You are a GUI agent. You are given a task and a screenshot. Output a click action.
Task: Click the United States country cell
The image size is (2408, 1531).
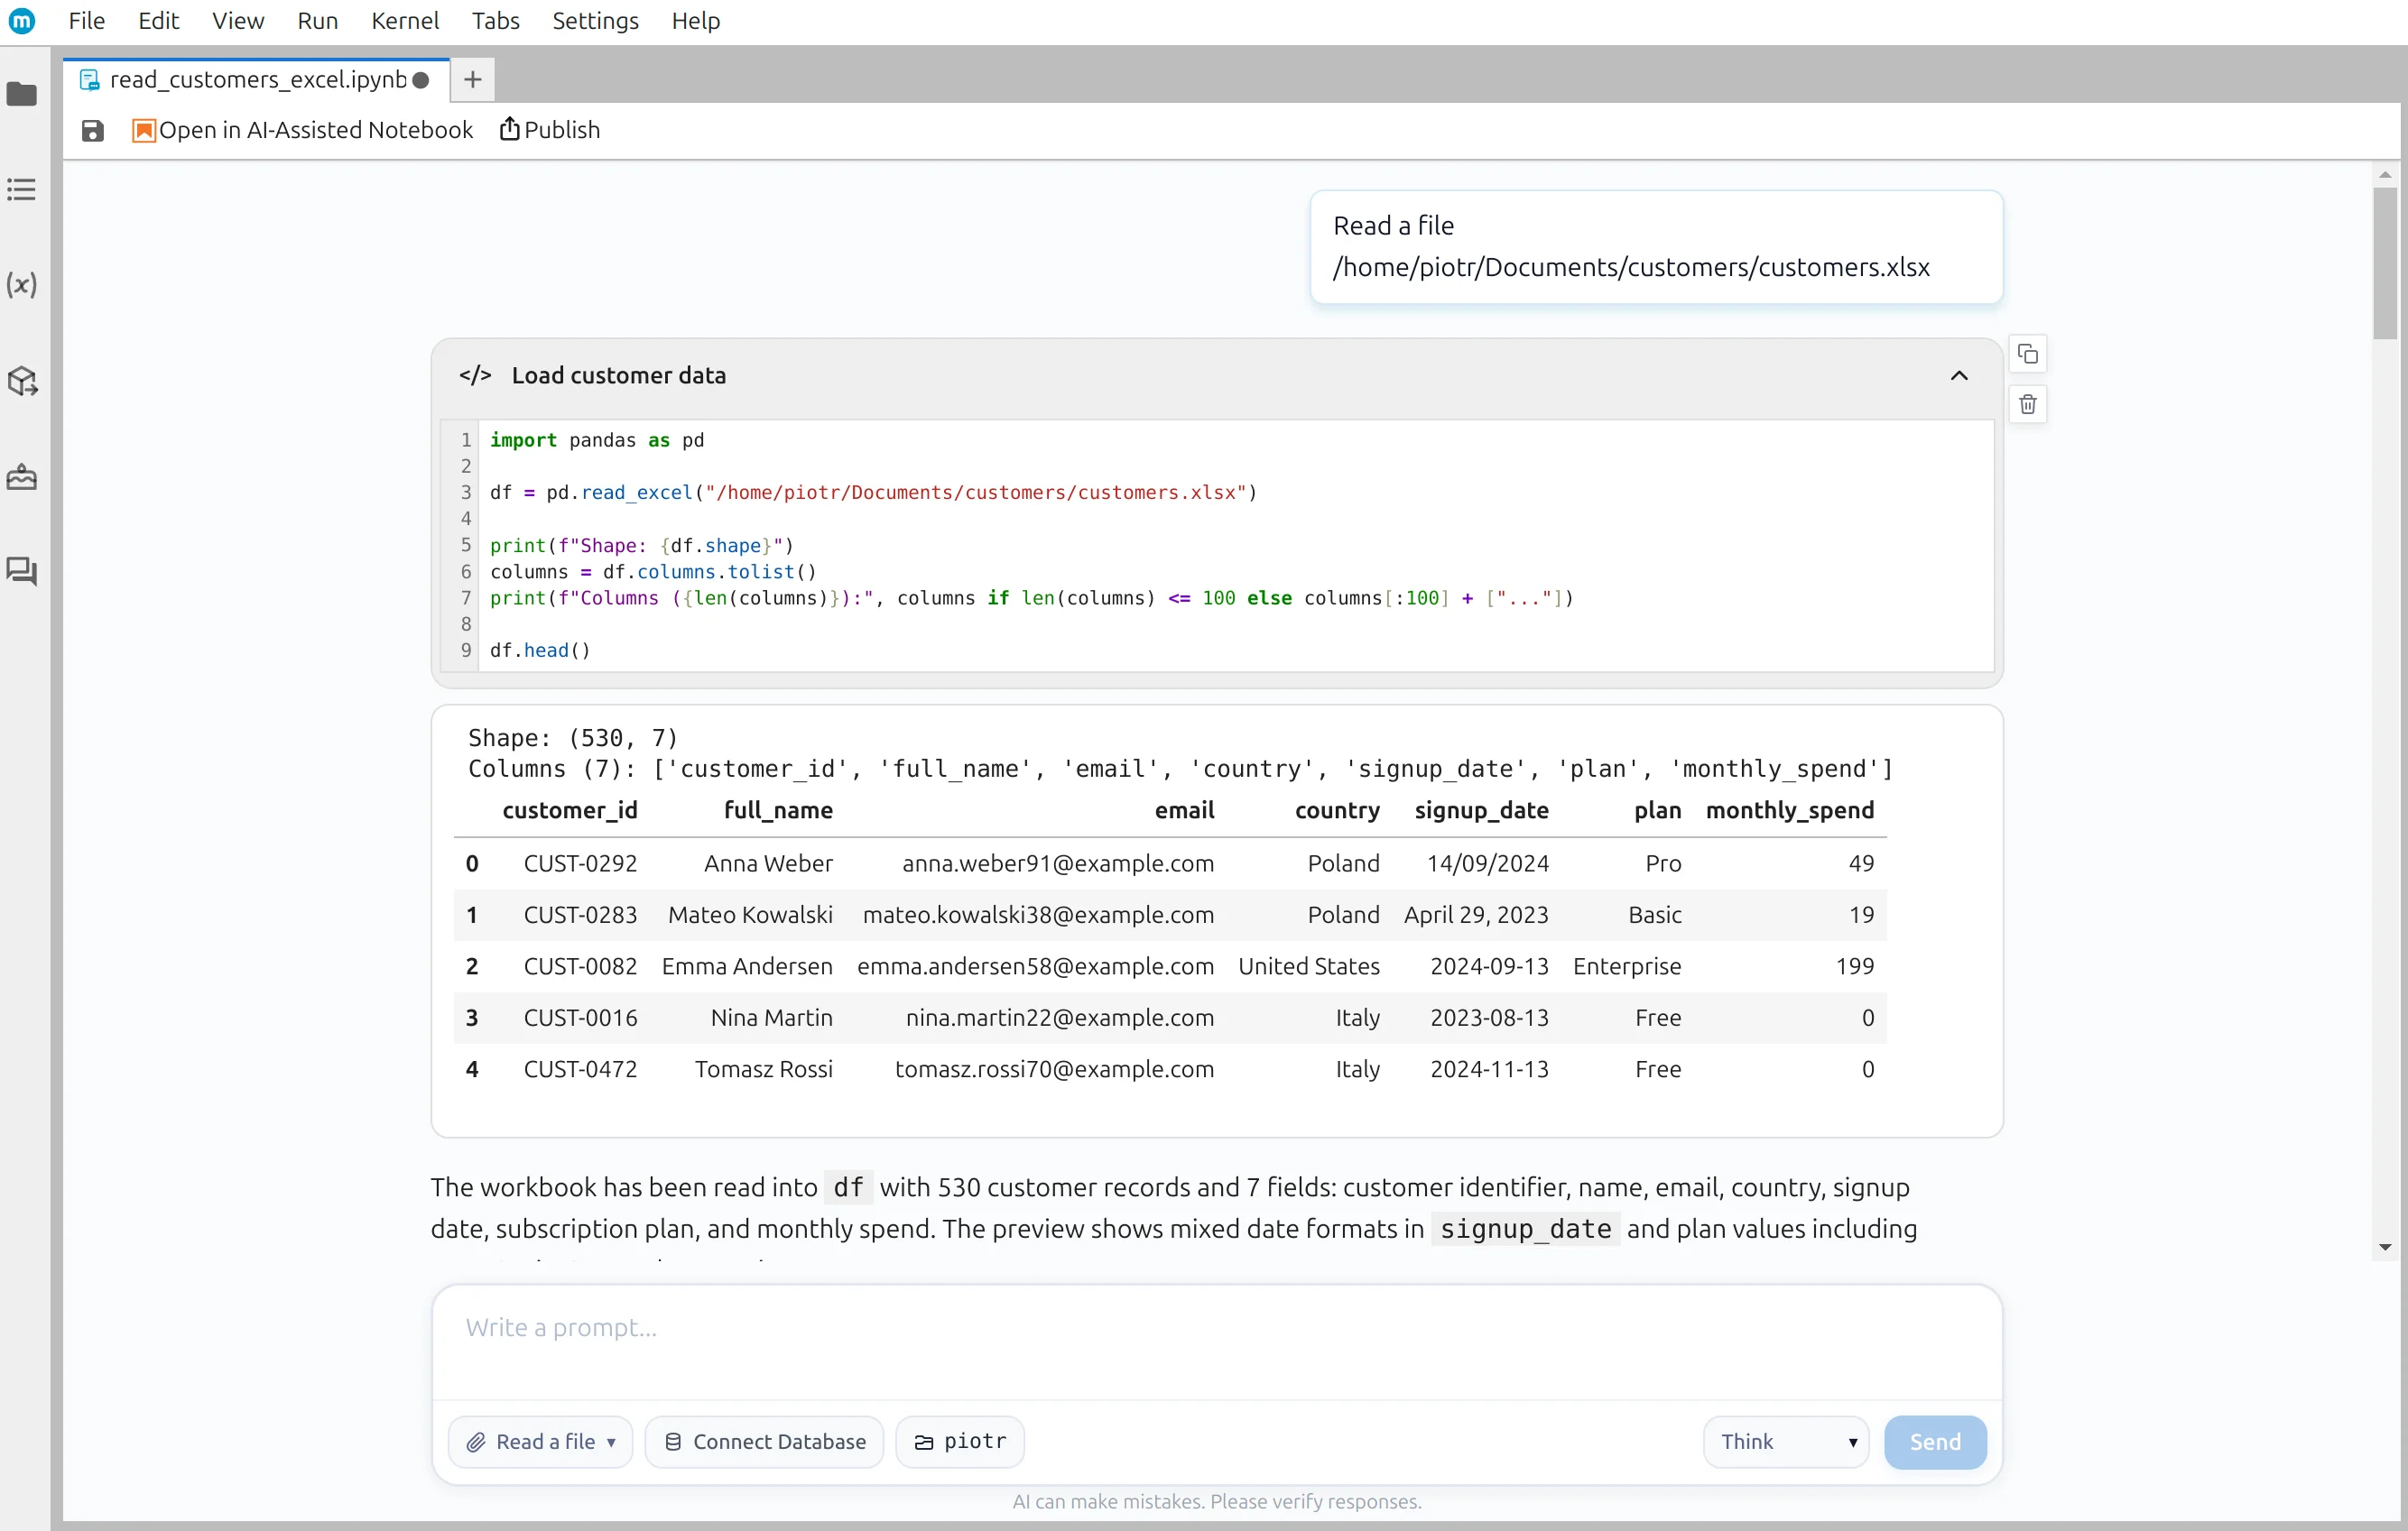point(1309,966)
